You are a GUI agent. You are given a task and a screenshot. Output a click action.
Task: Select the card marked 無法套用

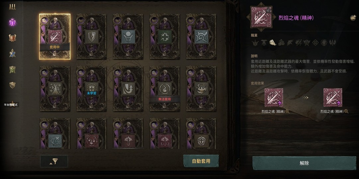click(165, 89)
